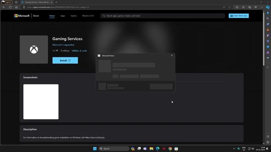This screenshot has width=271, height=152.
Task: Click the blue Install button
Action: pos(65,60)
